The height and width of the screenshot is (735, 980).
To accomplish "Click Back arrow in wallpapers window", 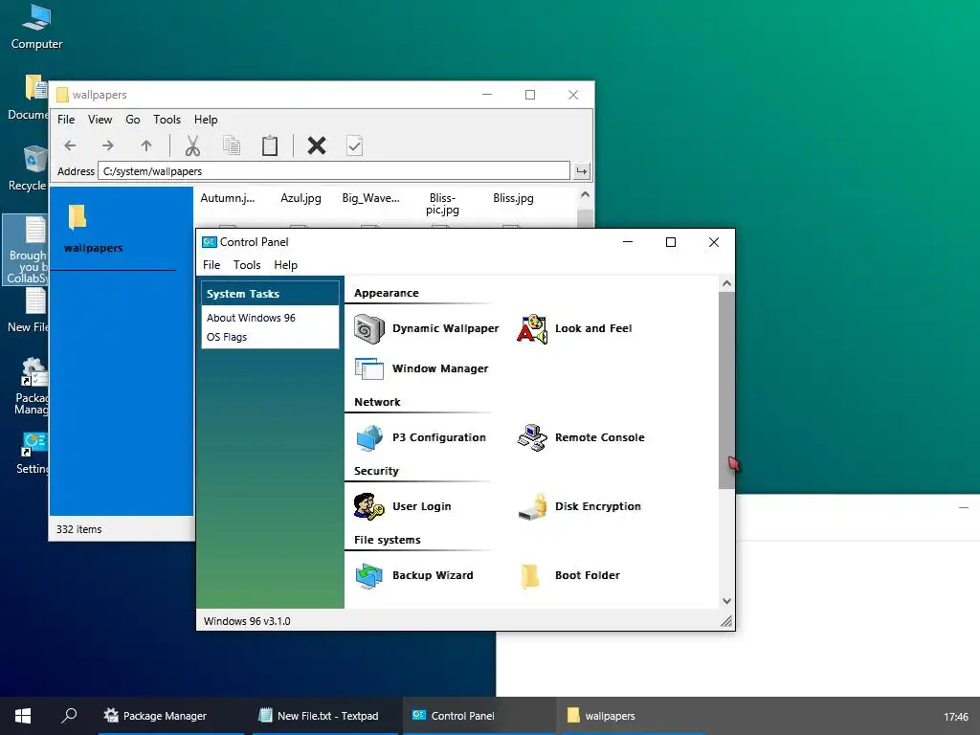I will (x=70, y=145).
